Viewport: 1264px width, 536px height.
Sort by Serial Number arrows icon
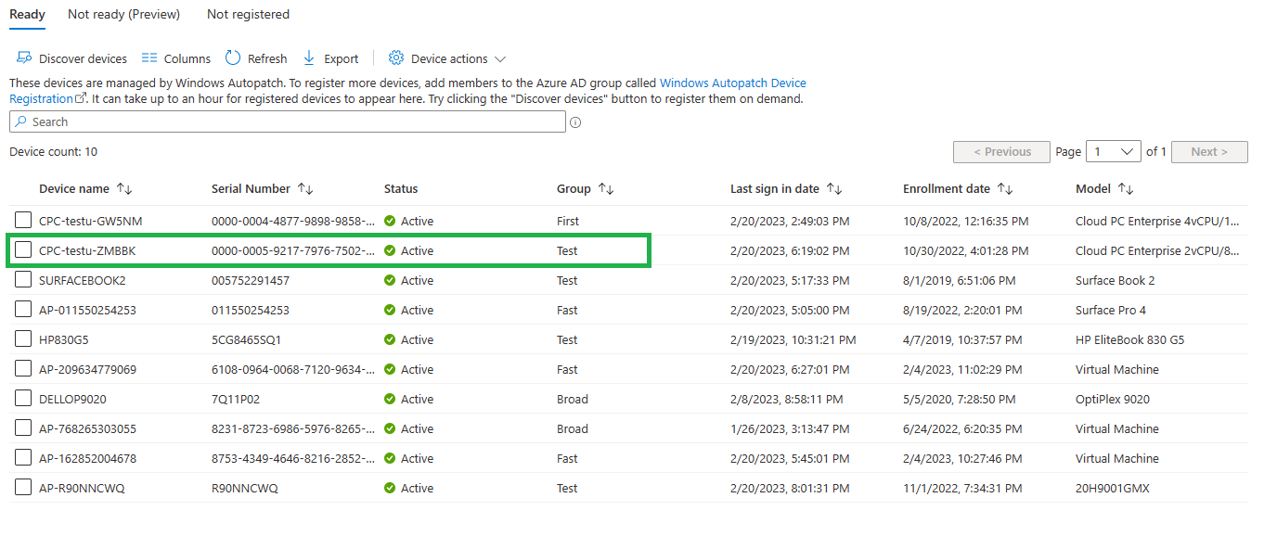[305, 189]
